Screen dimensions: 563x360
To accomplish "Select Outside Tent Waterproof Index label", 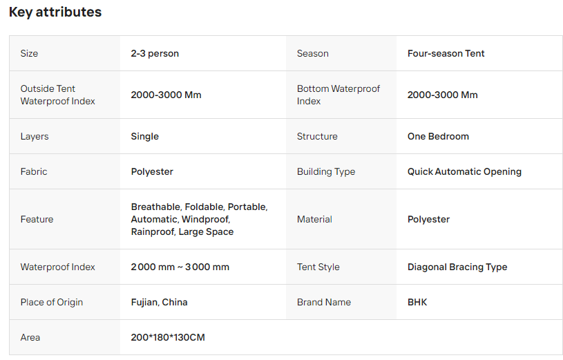I will (x=58, y=95).
